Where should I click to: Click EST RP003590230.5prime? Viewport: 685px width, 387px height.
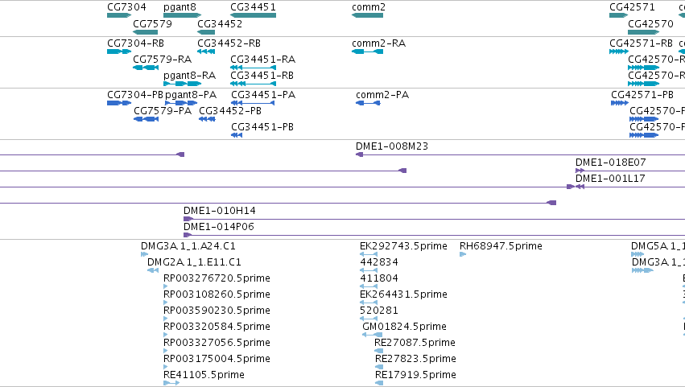pyautogui.click(x=217, y=311)
